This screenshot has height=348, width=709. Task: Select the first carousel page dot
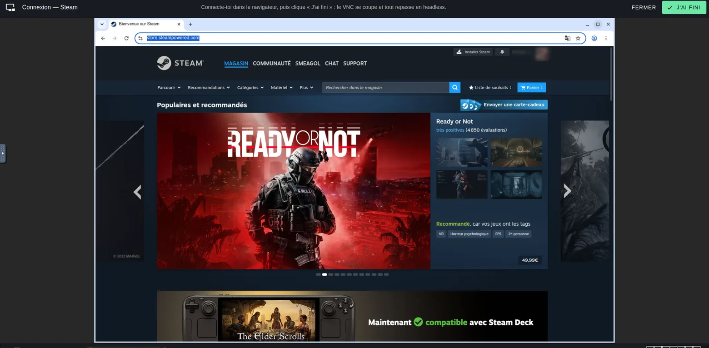coord(318,274)
